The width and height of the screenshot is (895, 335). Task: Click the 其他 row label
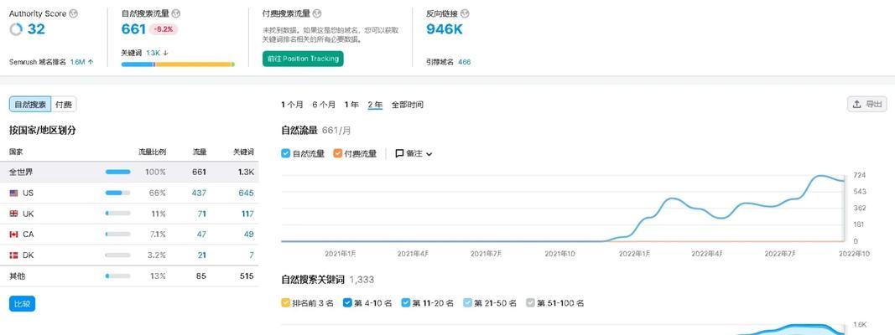pyautogui.click(x=17, y=276)
